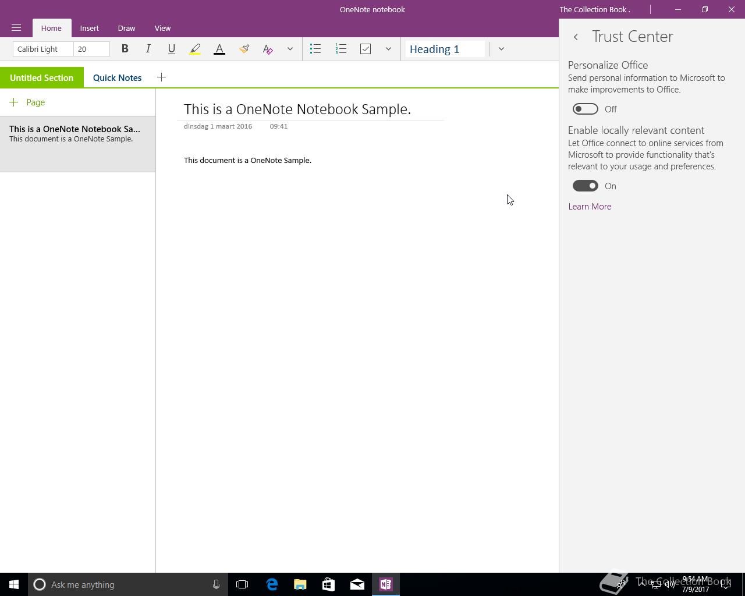This screenshot has width=745, height=596.
Task: Select the Heading 1 style box
Action: 445,49
